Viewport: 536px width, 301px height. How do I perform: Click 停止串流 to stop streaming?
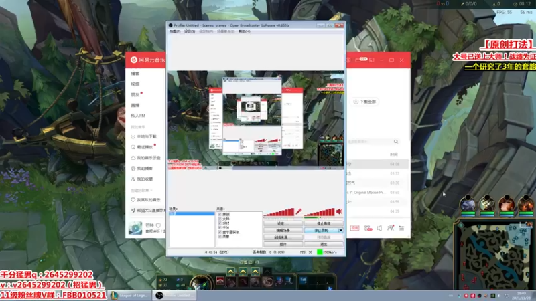coord(324,223)
